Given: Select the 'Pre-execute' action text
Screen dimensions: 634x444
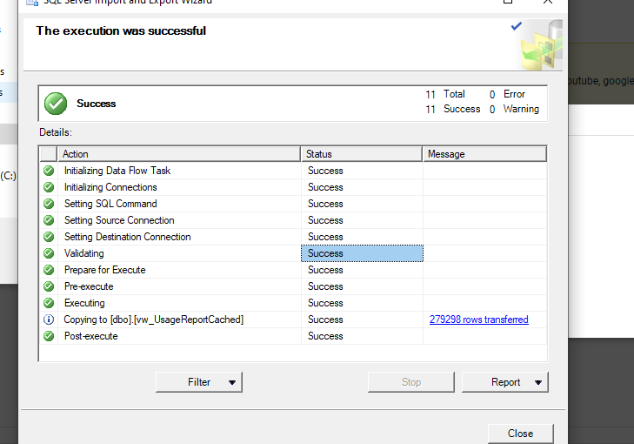Looking at the screenshot, I should click(x=89, y=286).
